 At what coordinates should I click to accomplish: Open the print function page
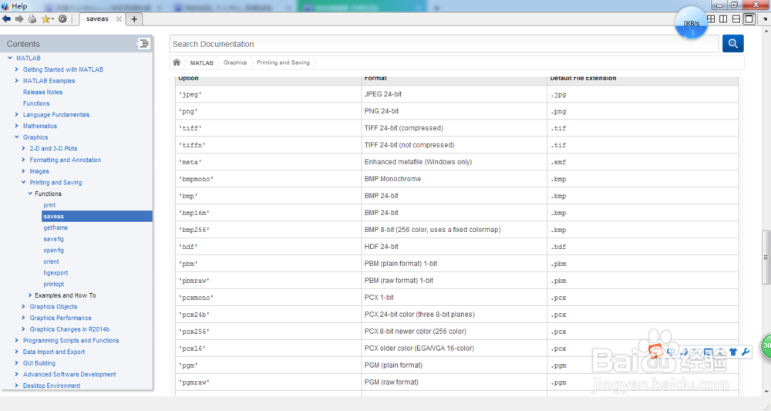click(49, 205)
